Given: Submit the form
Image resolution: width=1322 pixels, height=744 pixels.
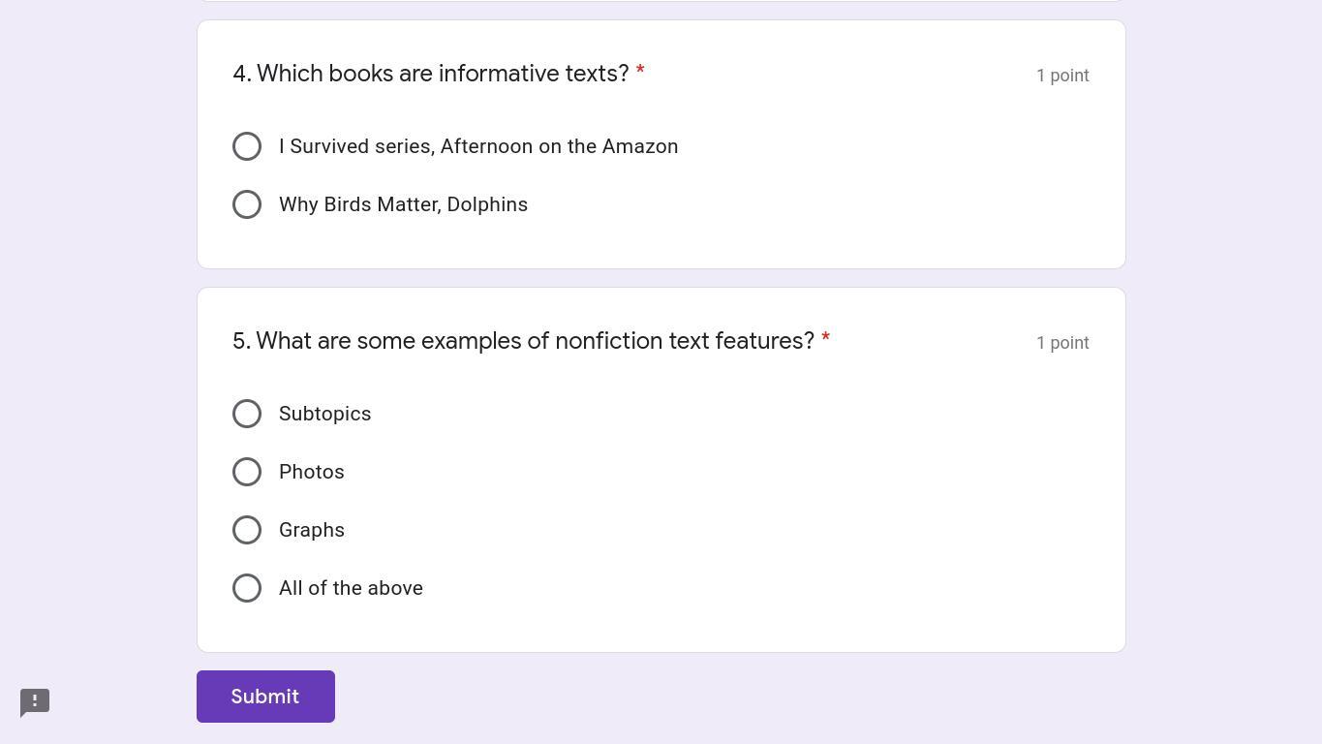Looking at the screenshot, I should 265,697.
